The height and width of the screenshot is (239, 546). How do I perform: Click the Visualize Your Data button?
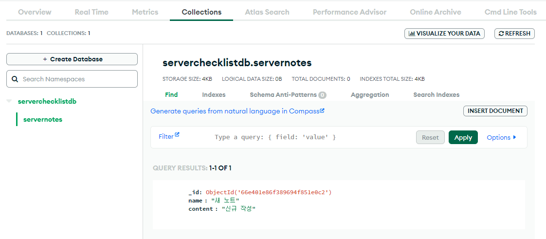click(x=444, y=34)
